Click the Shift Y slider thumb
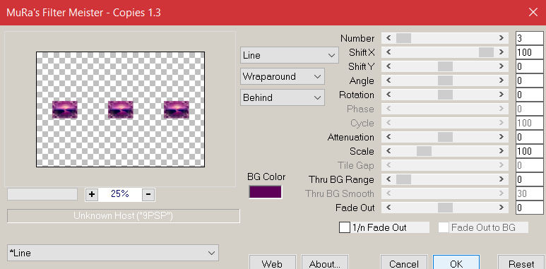546x269 pixels. (445, 66)
